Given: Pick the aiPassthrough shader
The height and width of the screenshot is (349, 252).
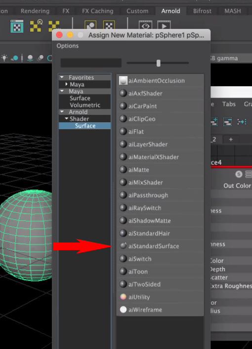Looking at the screenshot, I should coord(160,195).
